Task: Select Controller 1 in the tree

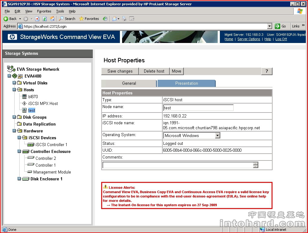Action: [x=45, y=165]
